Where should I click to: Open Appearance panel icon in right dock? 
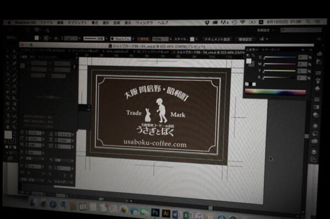[315, 126]
